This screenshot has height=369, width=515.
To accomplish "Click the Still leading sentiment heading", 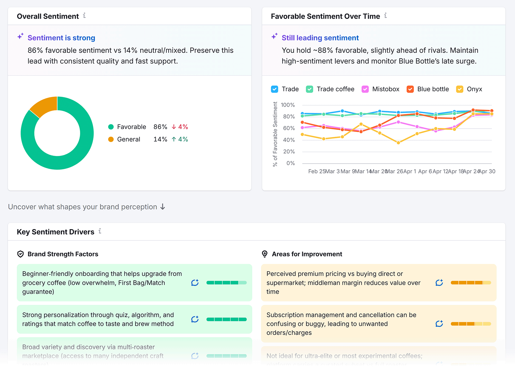I will pyautogui.click(x=320, y=38).
